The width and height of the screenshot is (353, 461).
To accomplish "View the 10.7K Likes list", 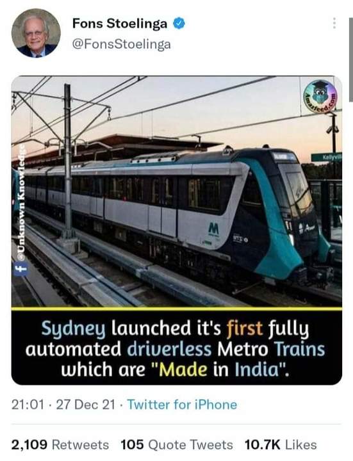I will [281, 444].
